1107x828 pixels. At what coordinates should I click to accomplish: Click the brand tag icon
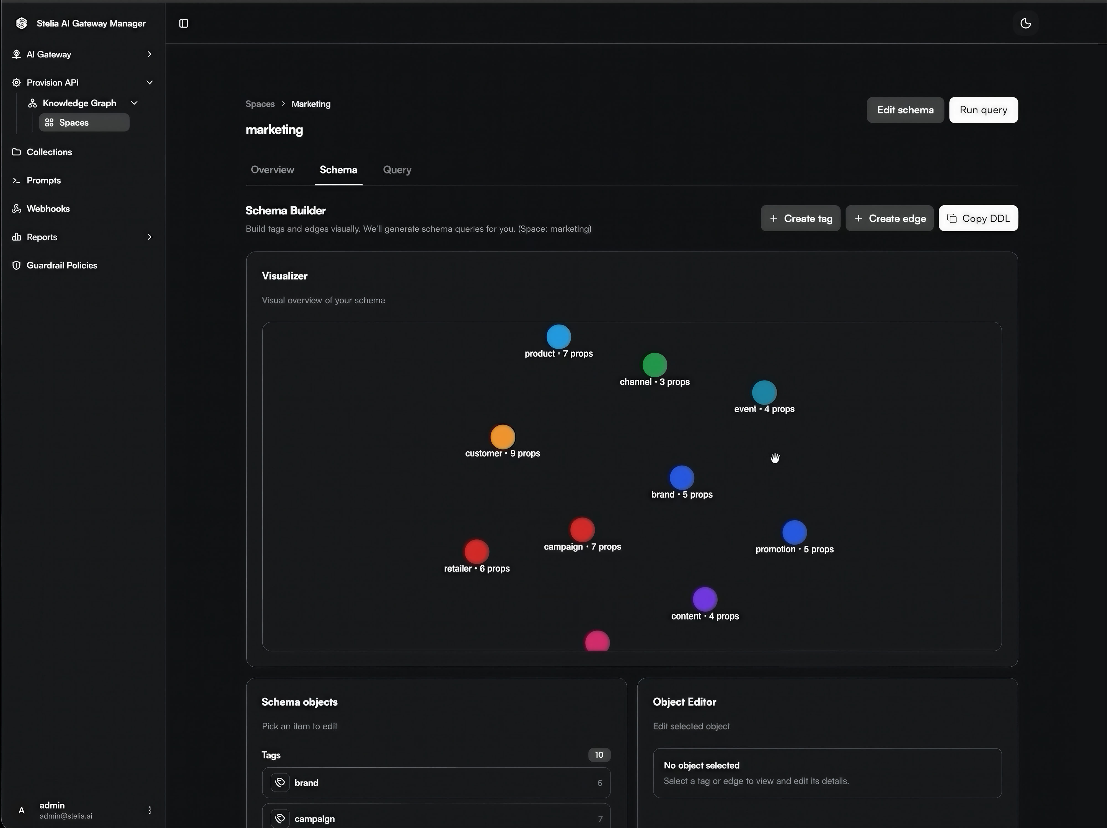click(280, 782)
